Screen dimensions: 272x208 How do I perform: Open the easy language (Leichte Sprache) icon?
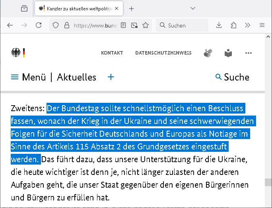click(228, 53)
